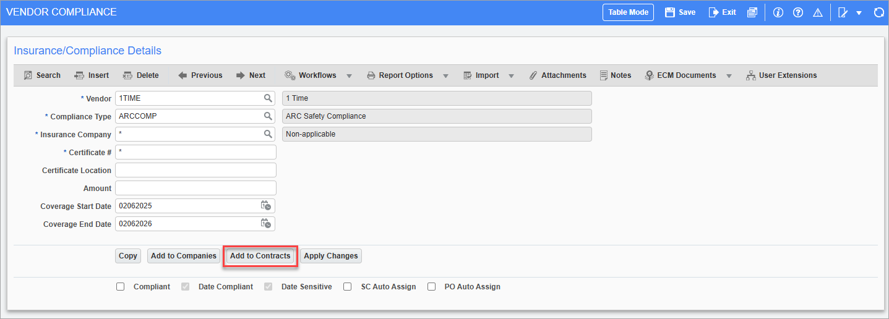
Task: Expand the Workflows dropdown arrow
Action: point(349,76)
